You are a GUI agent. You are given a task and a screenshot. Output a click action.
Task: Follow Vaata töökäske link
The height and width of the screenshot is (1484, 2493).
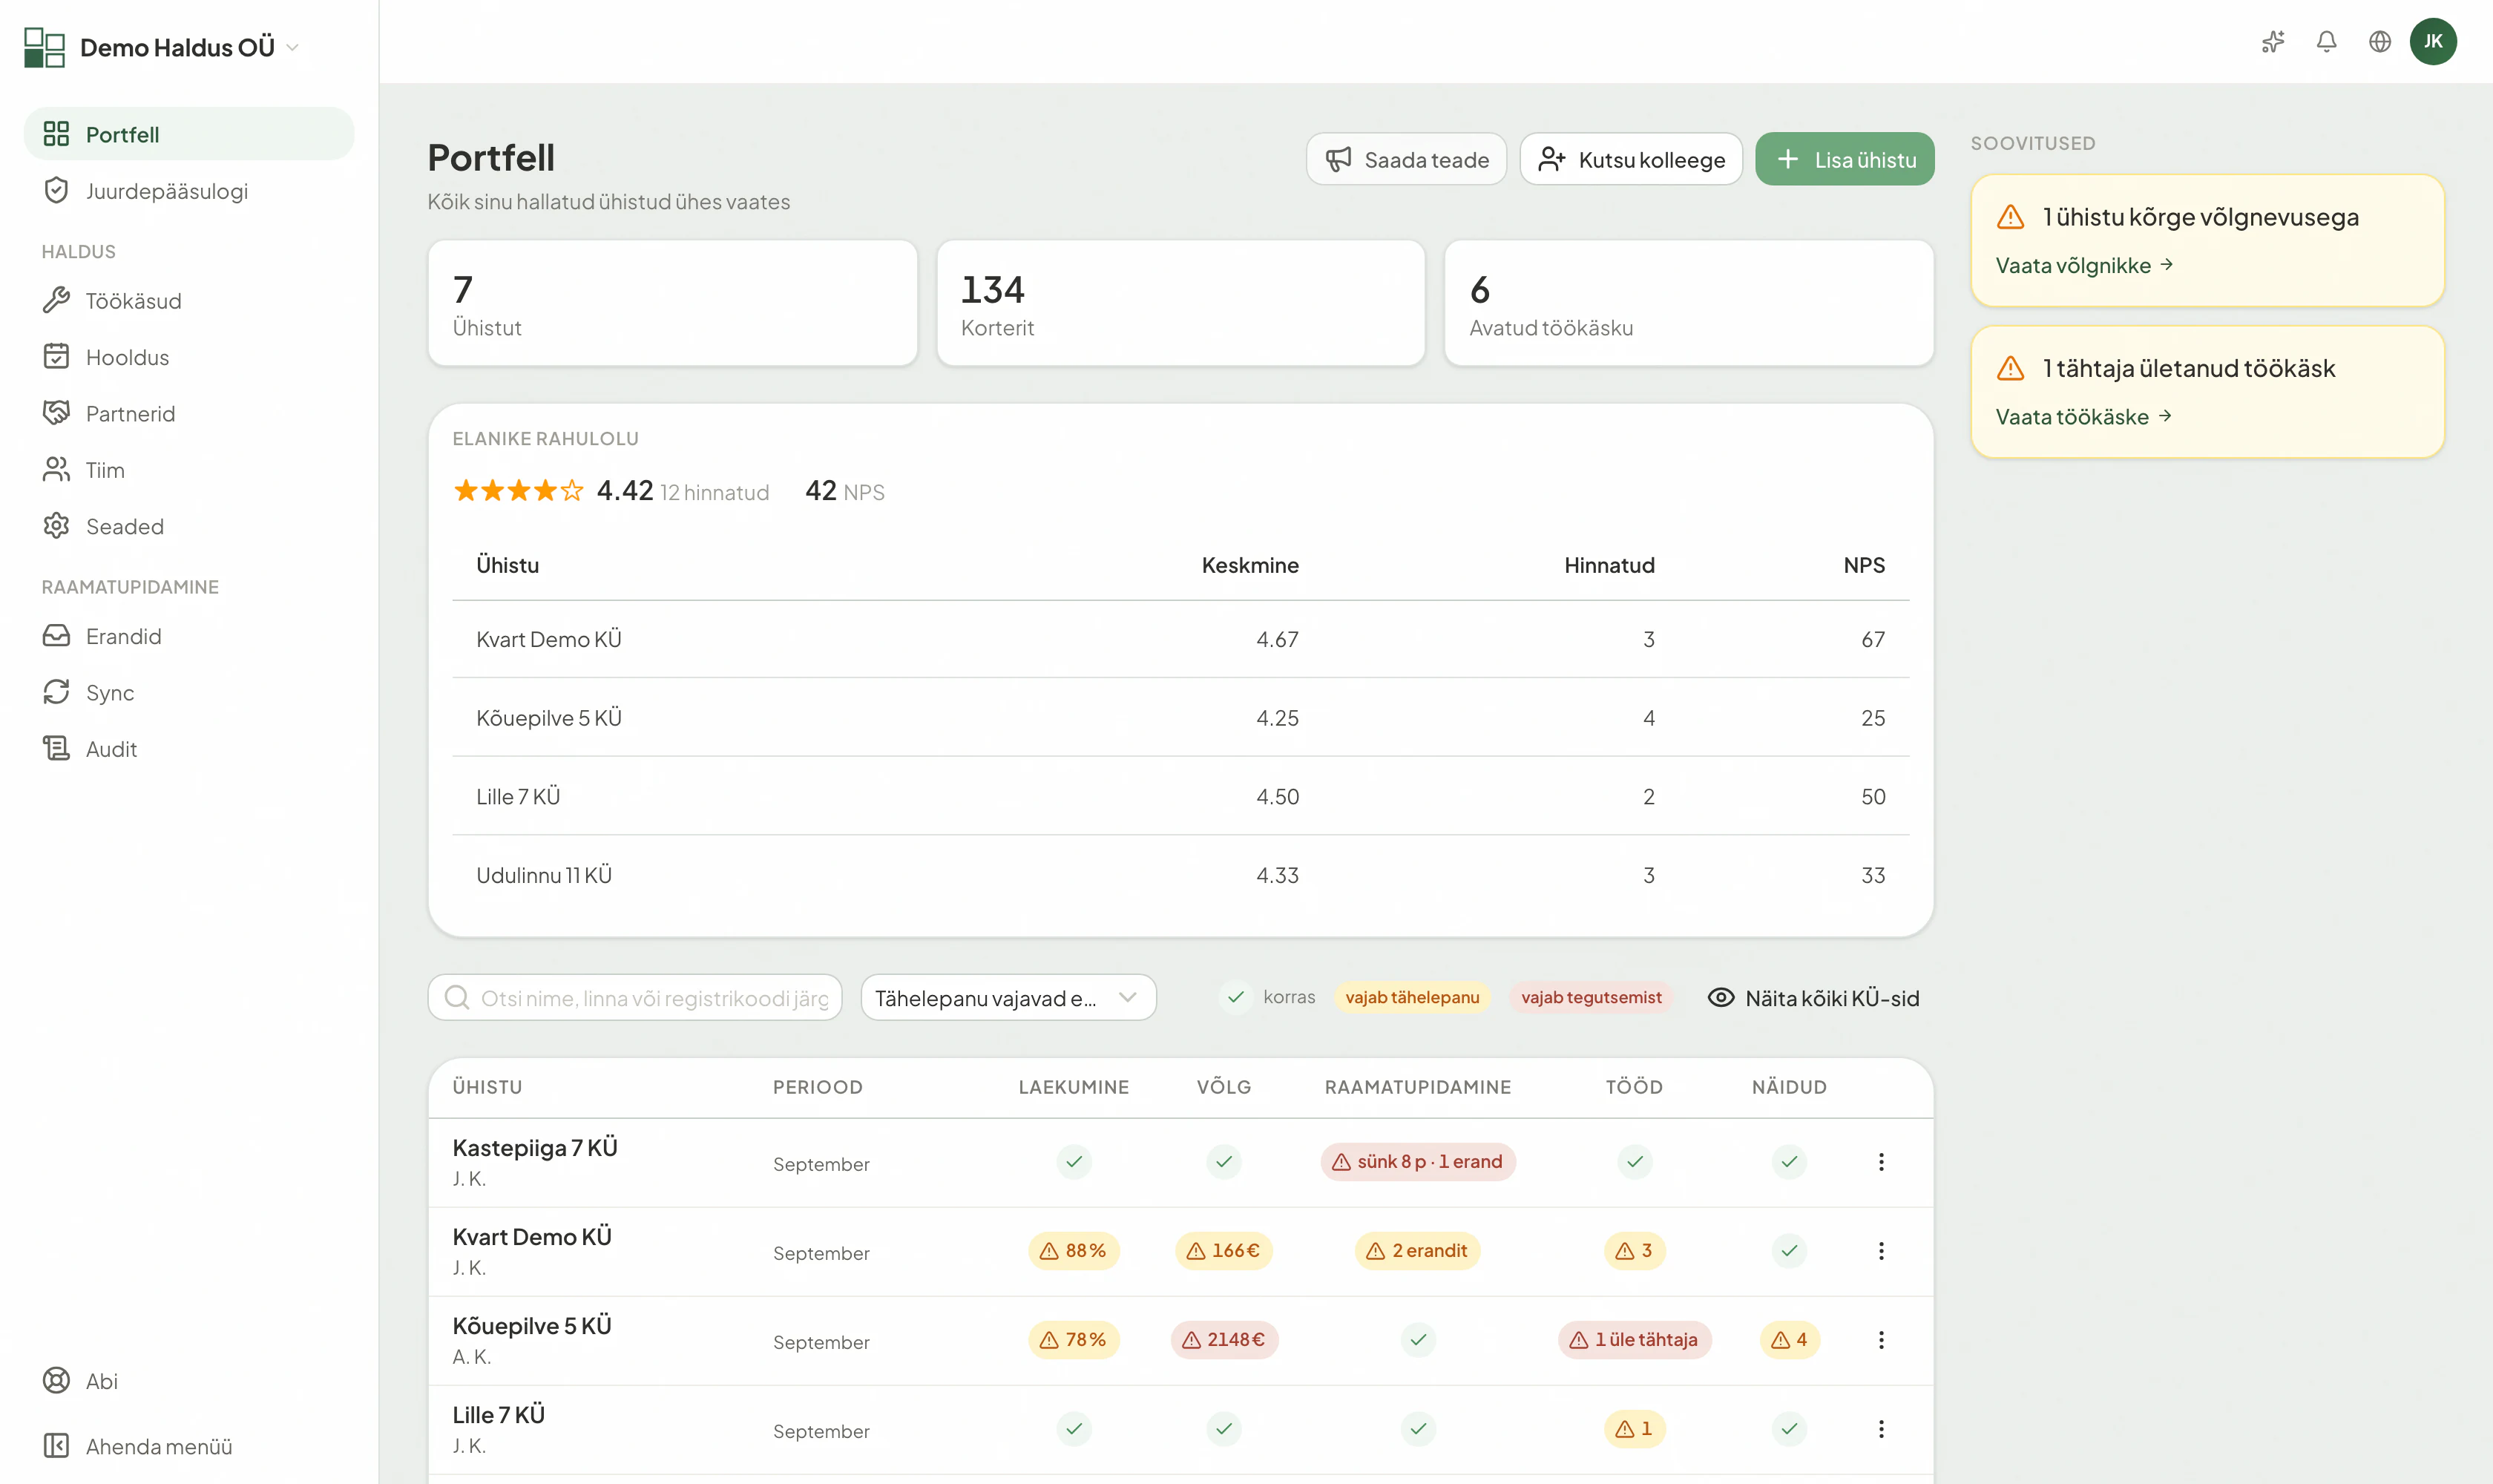pyautogui.click(x=2083, y=416)
